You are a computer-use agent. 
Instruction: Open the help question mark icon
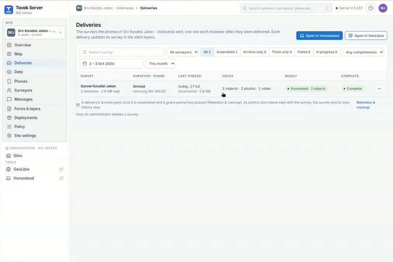[x=371, y=8]
